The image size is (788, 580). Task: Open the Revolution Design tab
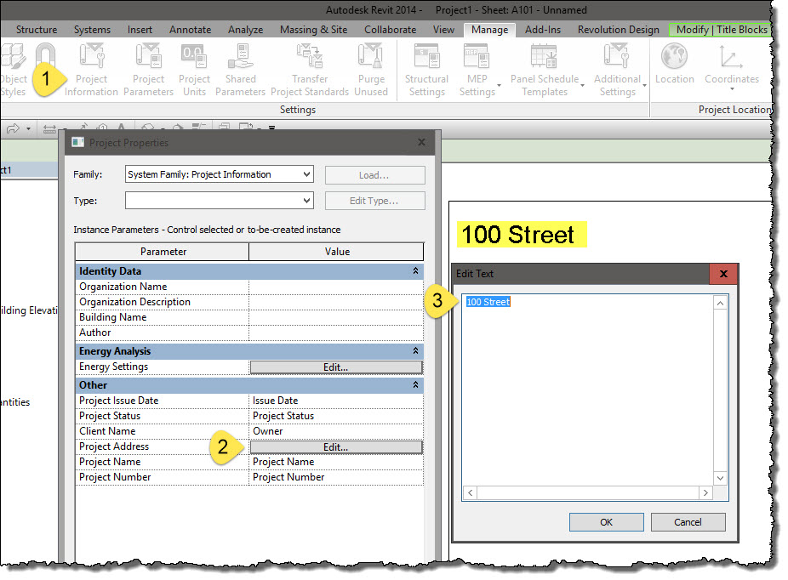[618, 30]
